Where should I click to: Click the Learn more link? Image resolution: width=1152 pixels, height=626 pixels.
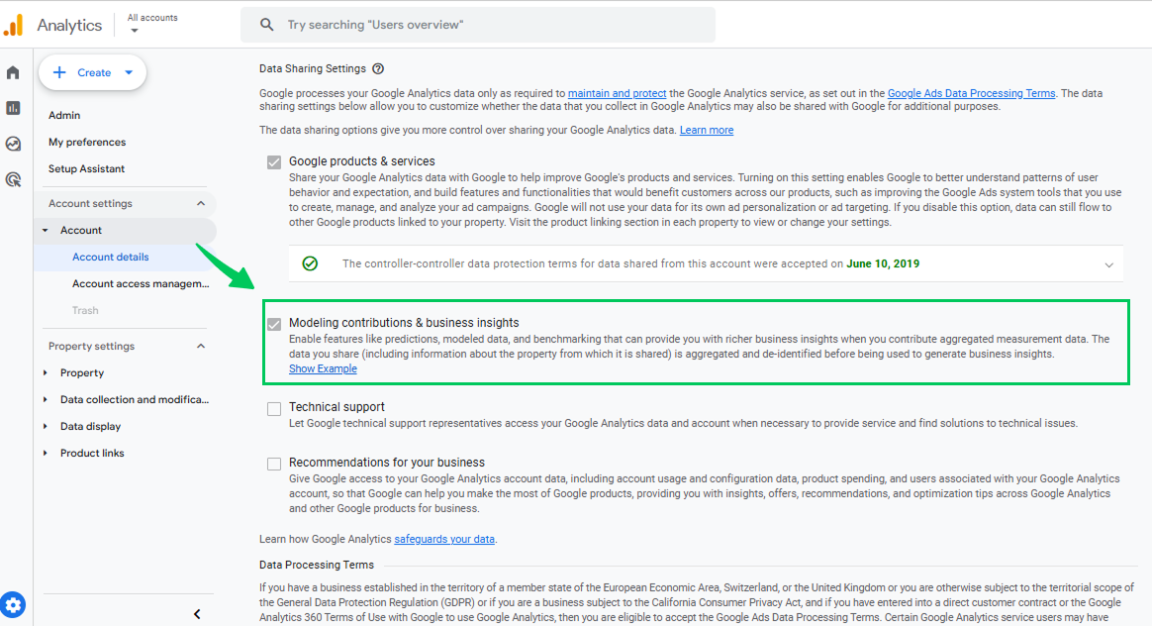(x=706, y=130)
